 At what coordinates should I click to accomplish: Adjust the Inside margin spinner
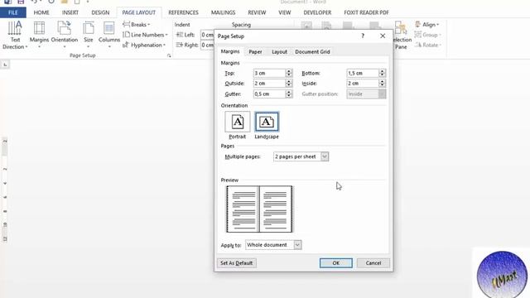(x=383, y=83)
